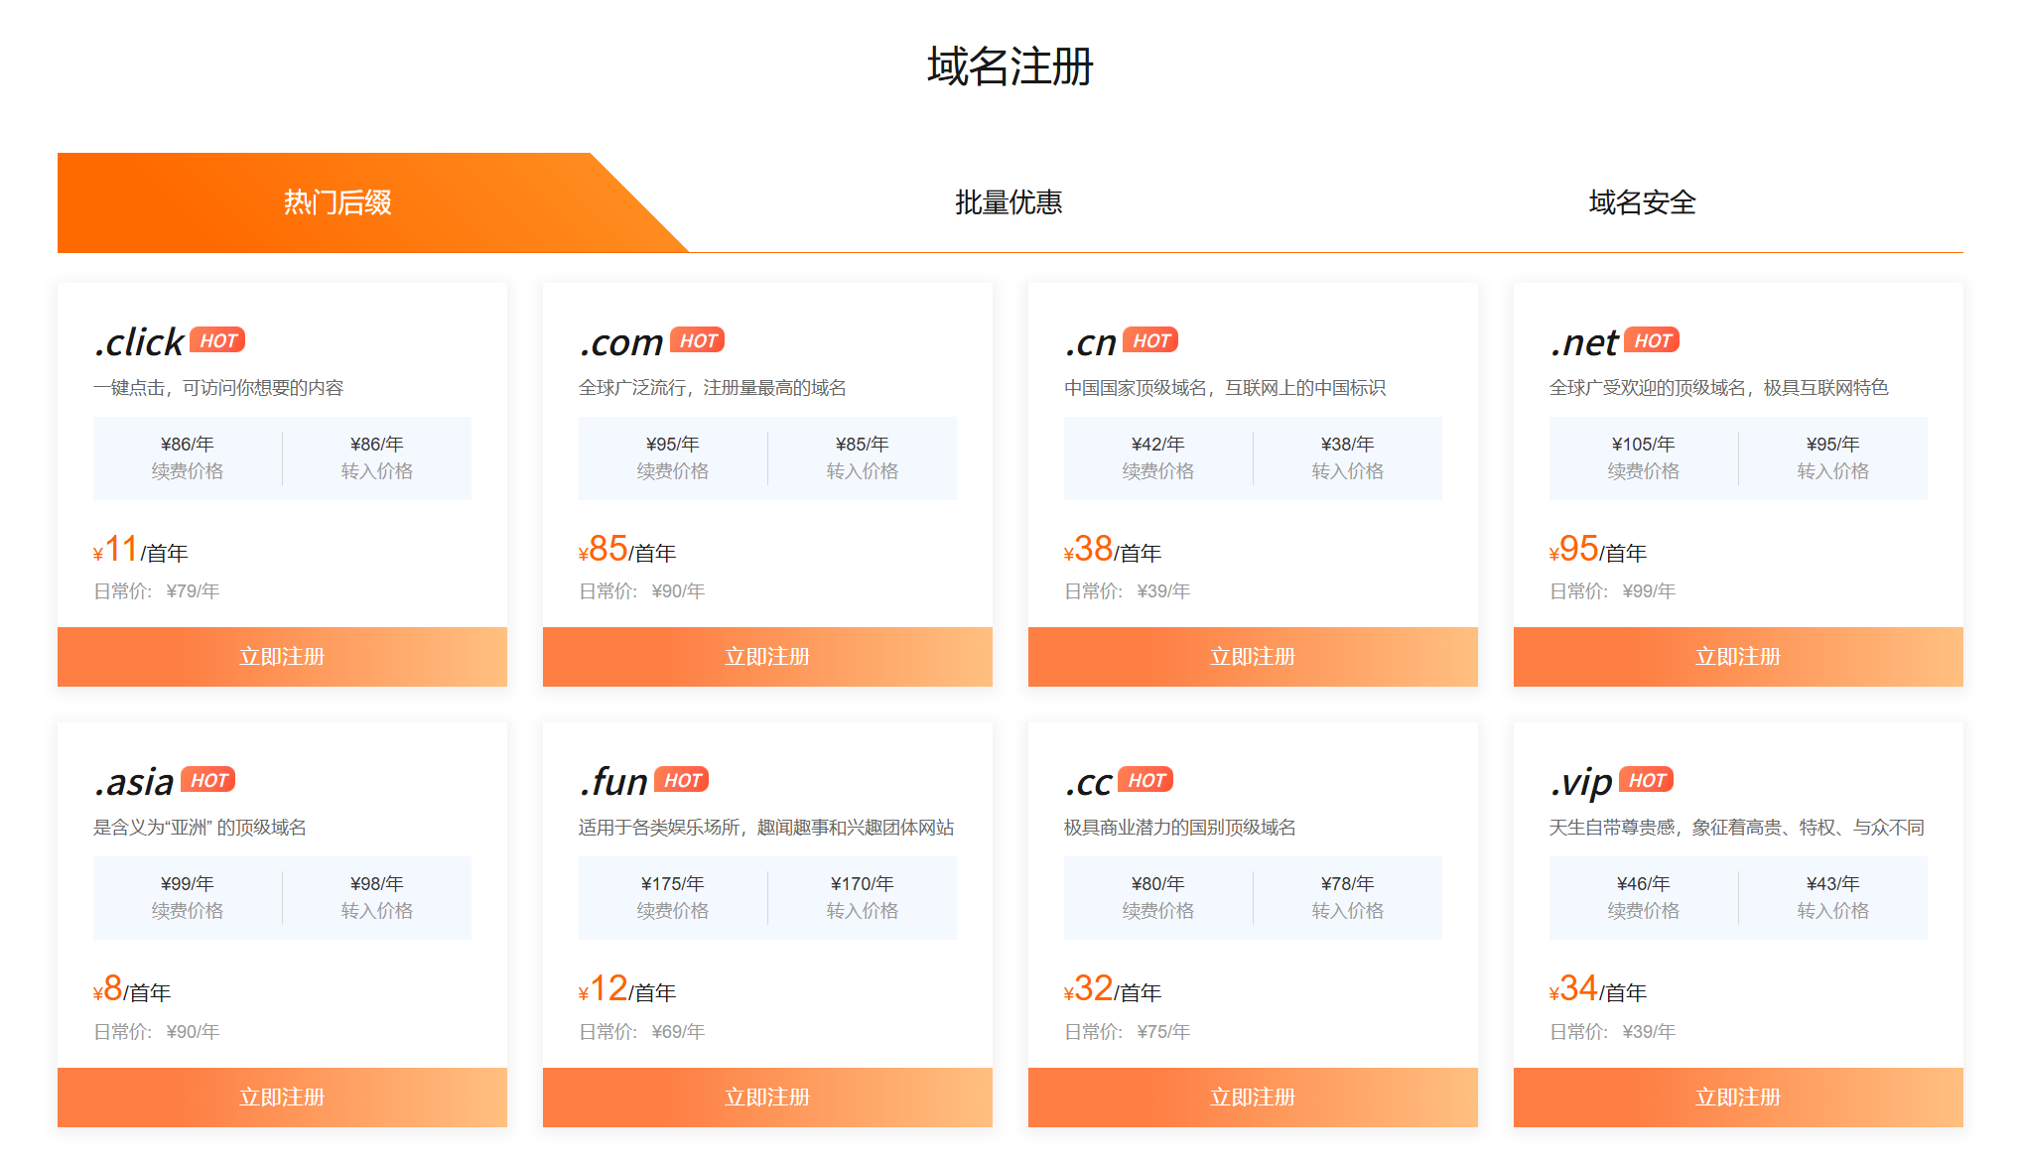Image resolution: width=2019 pixels, height=1164 pixels.
Task: Register the .vip domain now
Action: tap(1738, 1097)
